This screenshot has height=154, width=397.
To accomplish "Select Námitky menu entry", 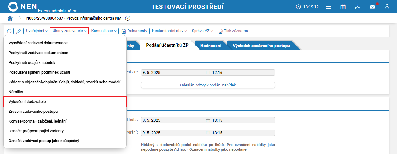I will (x=65, y=92).
